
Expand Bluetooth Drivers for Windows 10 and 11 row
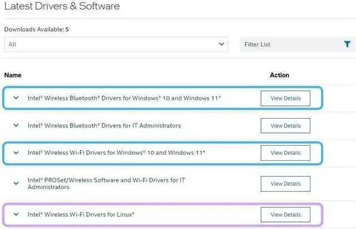(16, 98)
